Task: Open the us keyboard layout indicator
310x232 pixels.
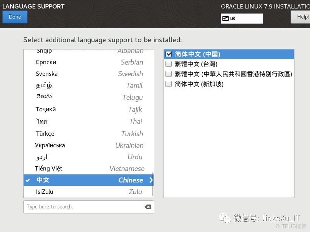Action: (x=241, y=19)
